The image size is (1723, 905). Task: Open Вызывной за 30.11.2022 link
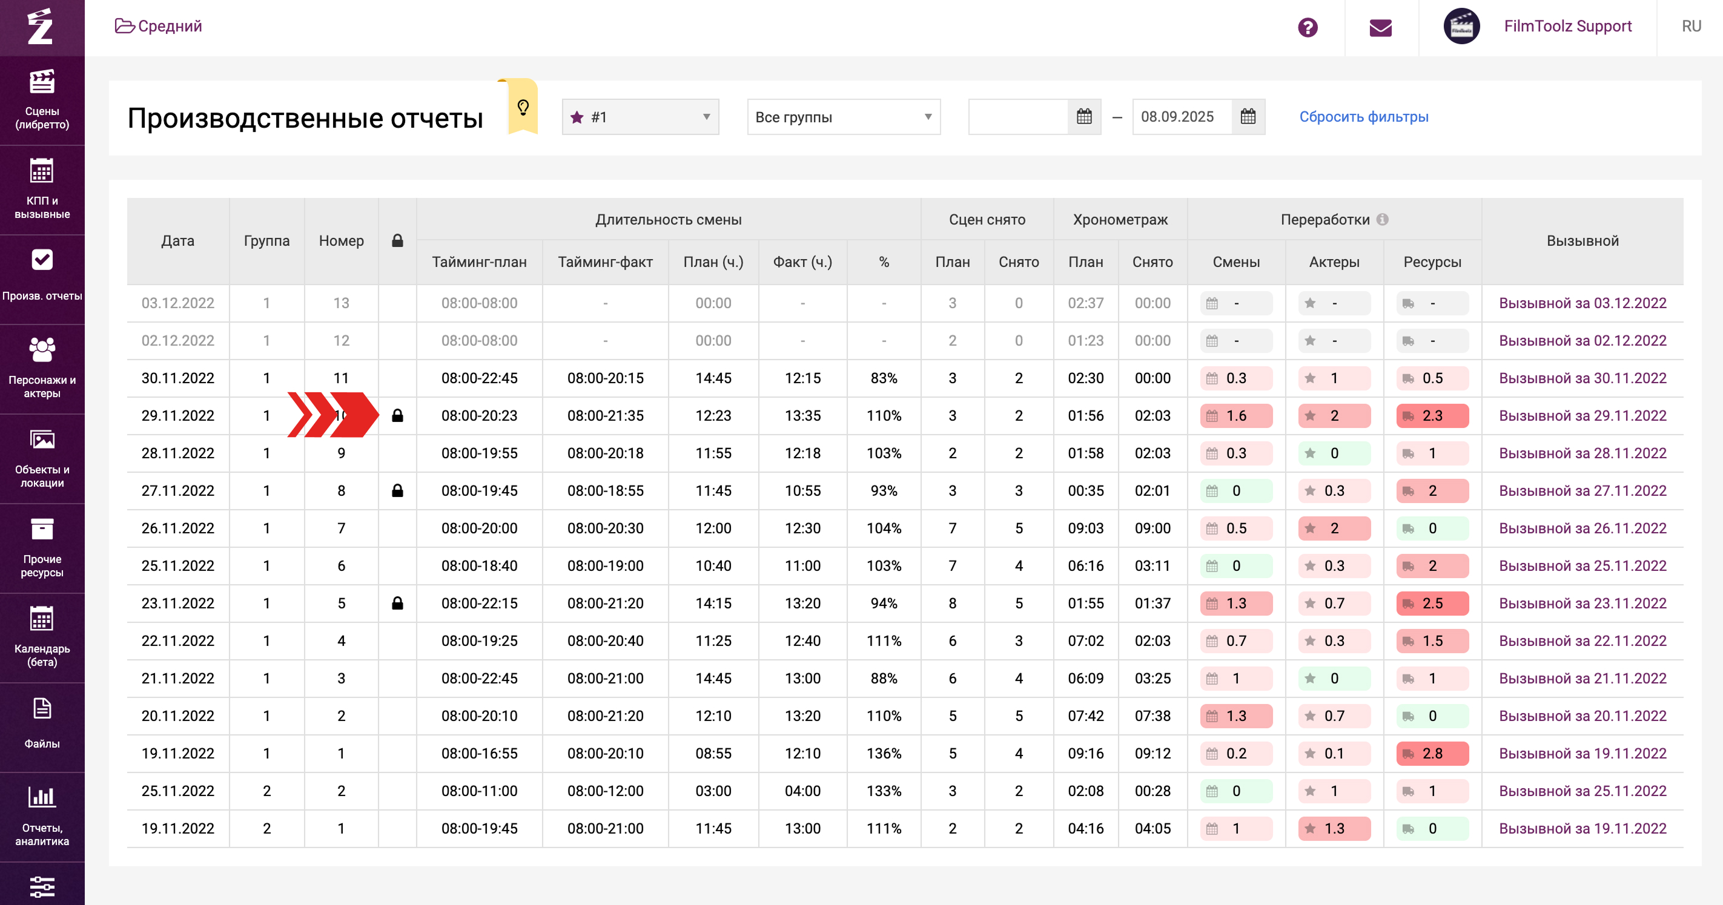(1582, 378)
